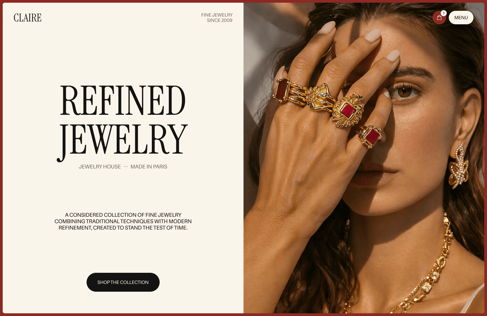Click the ornate gold ring with large red stone
487x316 pixels.
(x=348, y=111)
